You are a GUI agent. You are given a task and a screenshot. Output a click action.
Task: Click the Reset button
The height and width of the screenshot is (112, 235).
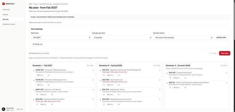tap(213, 53)
